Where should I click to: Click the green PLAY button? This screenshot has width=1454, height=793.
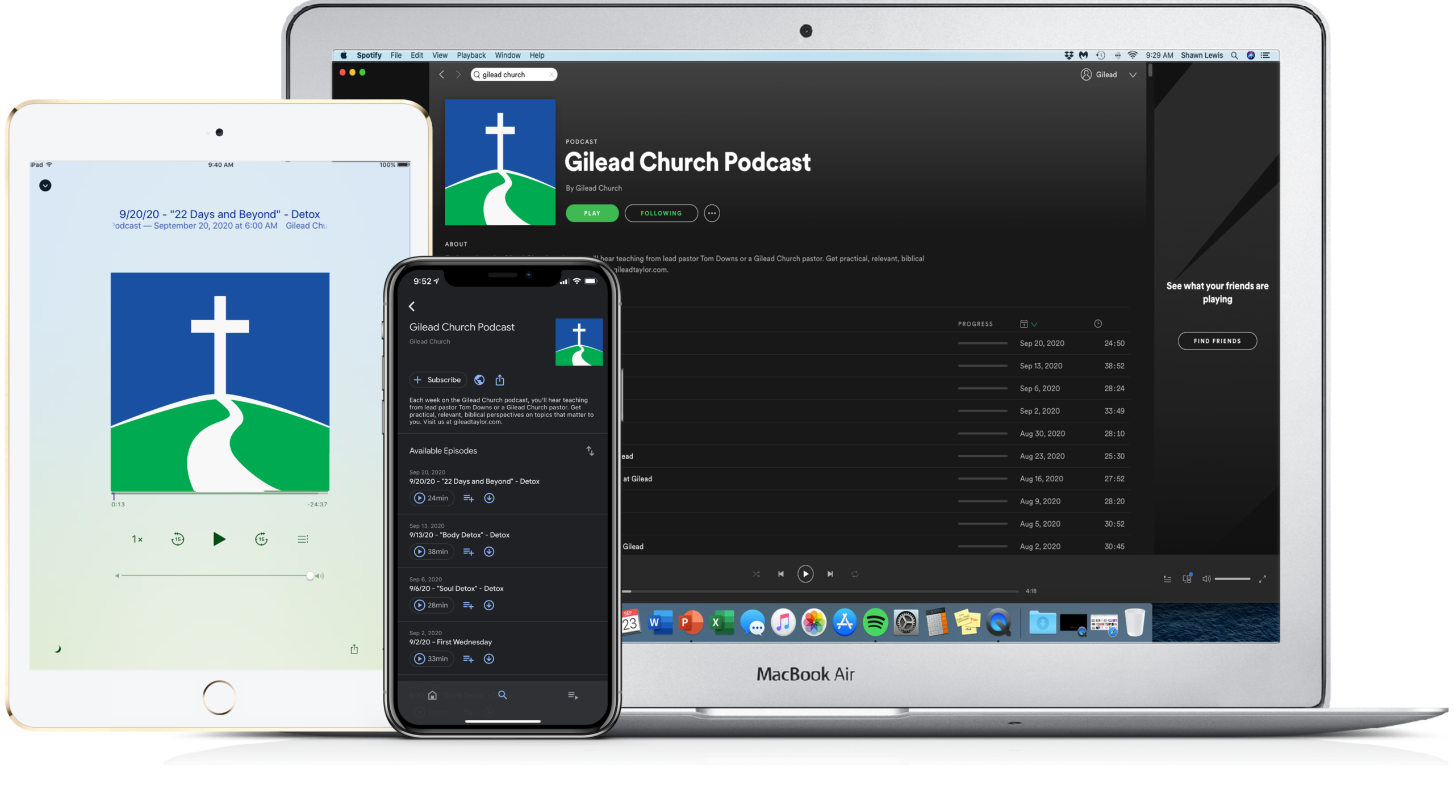point(592,213)
